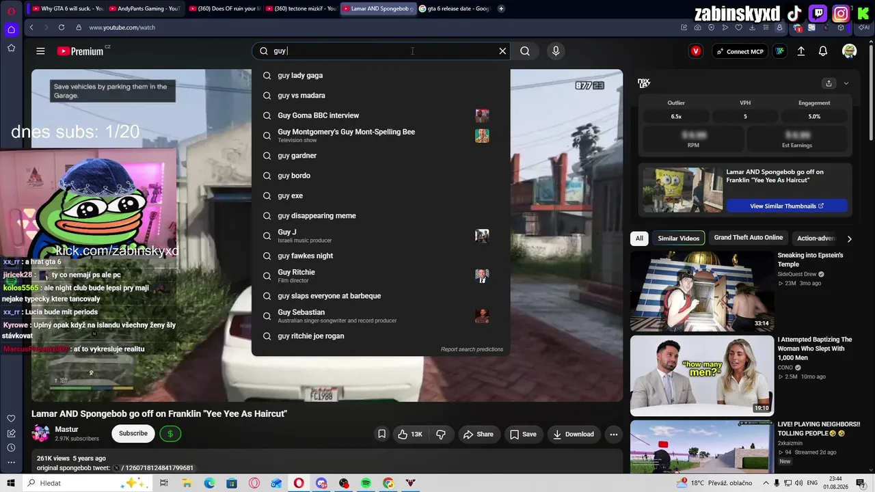Dislike the video with thumbs down

pyautogui.click(x=441, y=434)
